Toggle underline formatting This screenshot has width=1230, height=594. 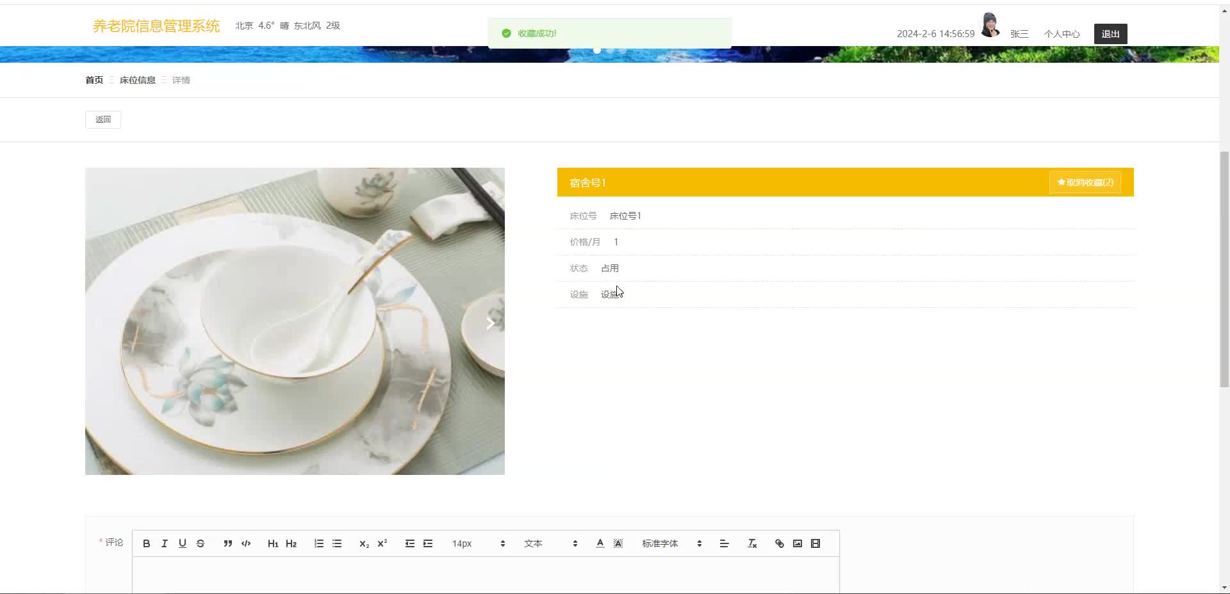pos(183,543)
